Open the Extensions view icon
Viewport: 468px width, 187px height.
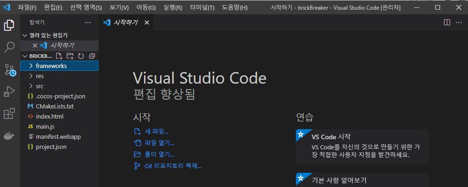pos(9,114)
